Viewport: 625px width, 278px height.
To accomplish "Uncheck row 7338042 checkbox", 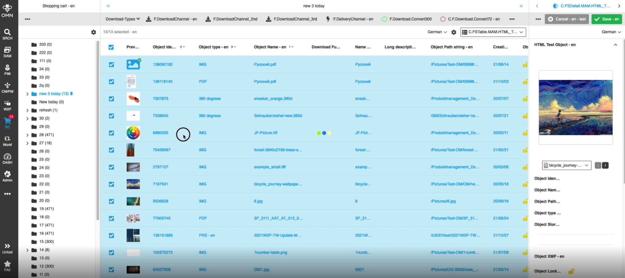I will click(111, 116).
